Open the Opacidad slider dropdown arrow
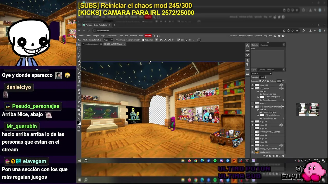This screenshot has height=184, width=328. [265, 77]
